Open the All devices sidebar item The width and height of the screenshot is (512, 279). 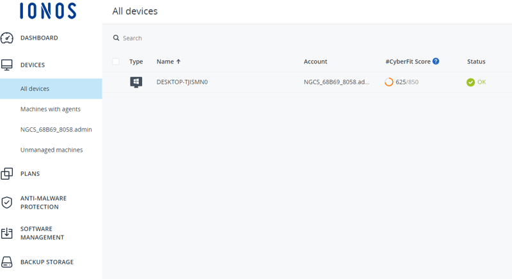35,89
